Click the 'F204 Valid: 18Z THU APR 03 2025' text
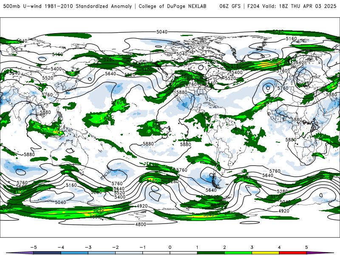The height and width of the screenshot is (255, 340). 292,6
